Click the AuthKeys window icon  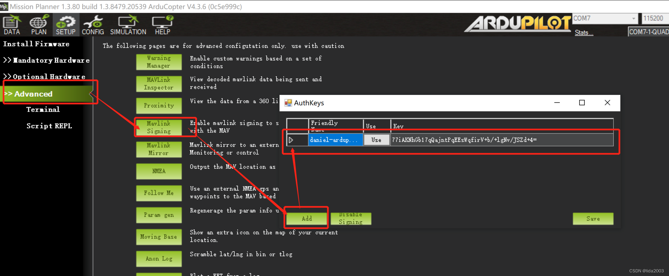288,103
